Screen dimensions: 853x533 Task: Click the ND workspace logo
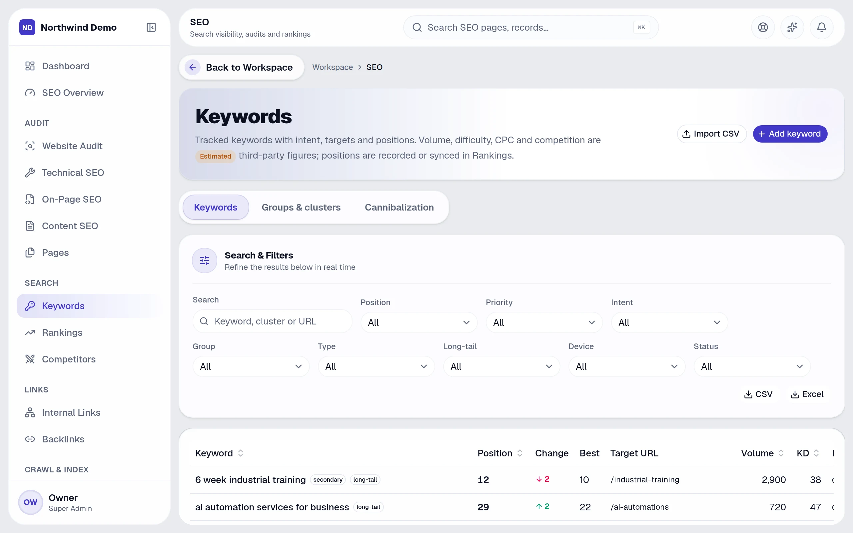[27, 28]
